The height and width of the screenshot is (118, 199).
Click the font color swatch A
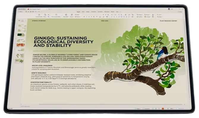click(100, 17)
